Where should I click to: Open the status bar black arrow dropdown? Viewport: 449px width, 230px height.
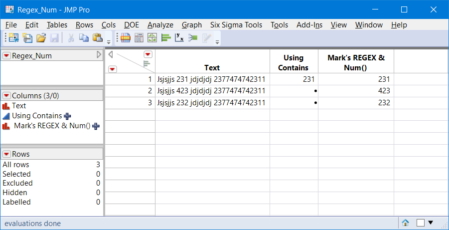[431, 222]
